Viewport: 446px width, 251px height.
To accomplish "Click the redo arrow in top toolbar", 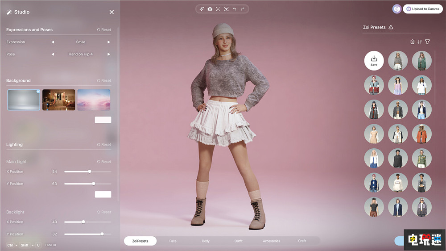I will pyautogui.click(x=243, y=9).
